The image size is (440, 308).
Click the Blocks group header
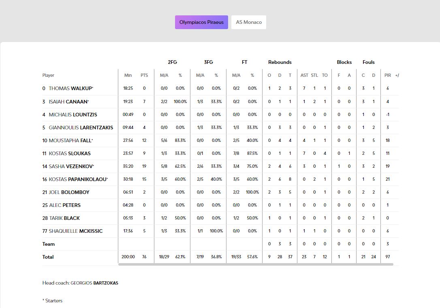[x=344, y=62]
